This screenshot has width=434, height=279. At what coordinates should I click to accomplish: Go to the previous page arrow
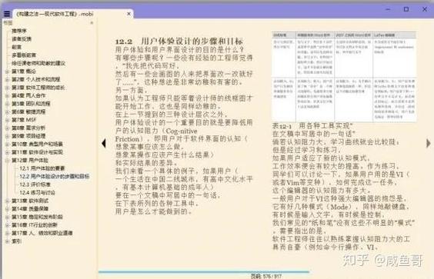(x=104, y=143)
